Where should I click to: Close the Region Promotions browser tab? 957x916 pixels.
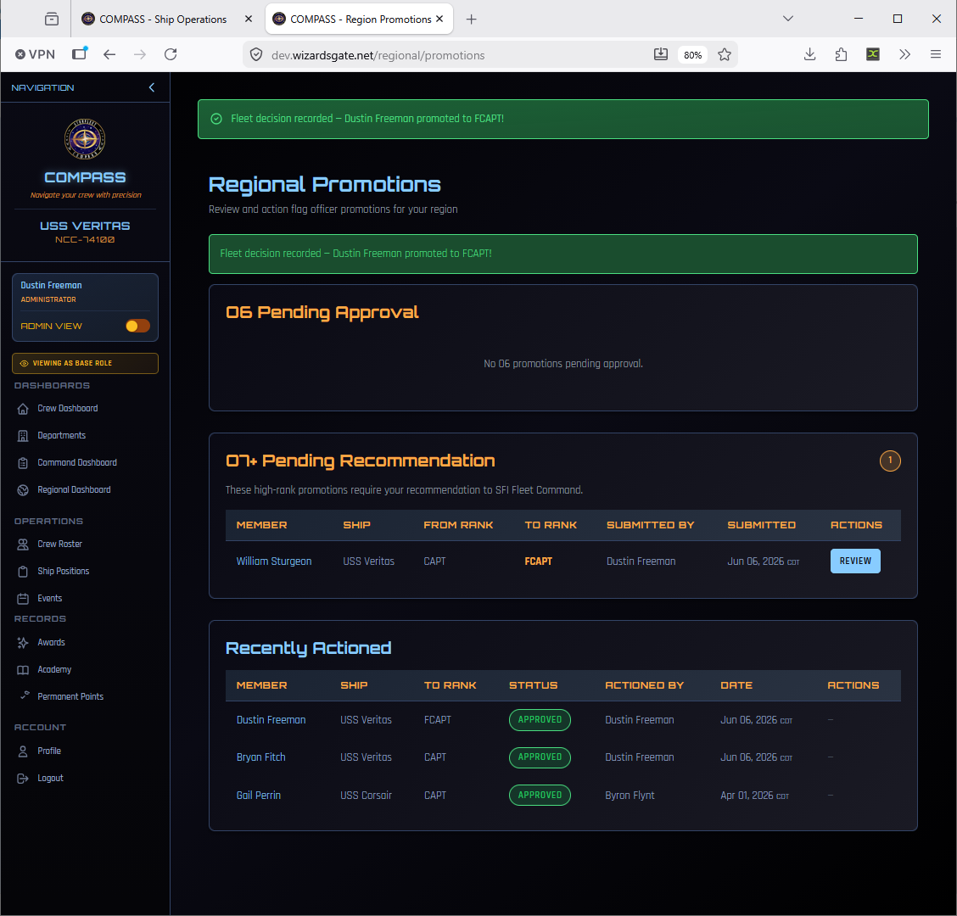[439, 19]
